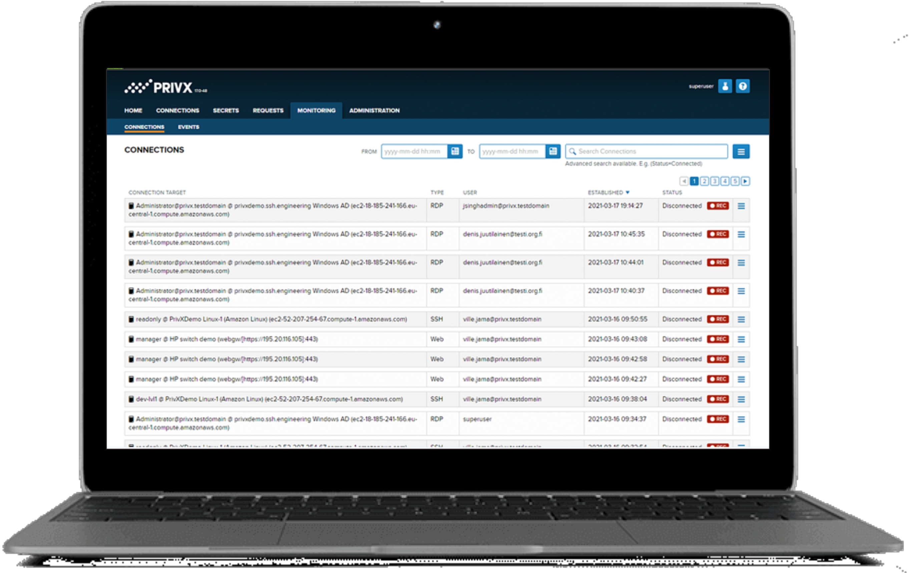Open row menu for 19:14:27 connection
This screenshot has width=909, height=573.
pyautogui.click(x=741, y=206)
